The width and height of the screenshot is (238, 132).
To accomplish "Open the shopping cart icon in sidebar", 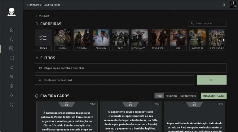I will pyautogui.click(x=12, y=77).
